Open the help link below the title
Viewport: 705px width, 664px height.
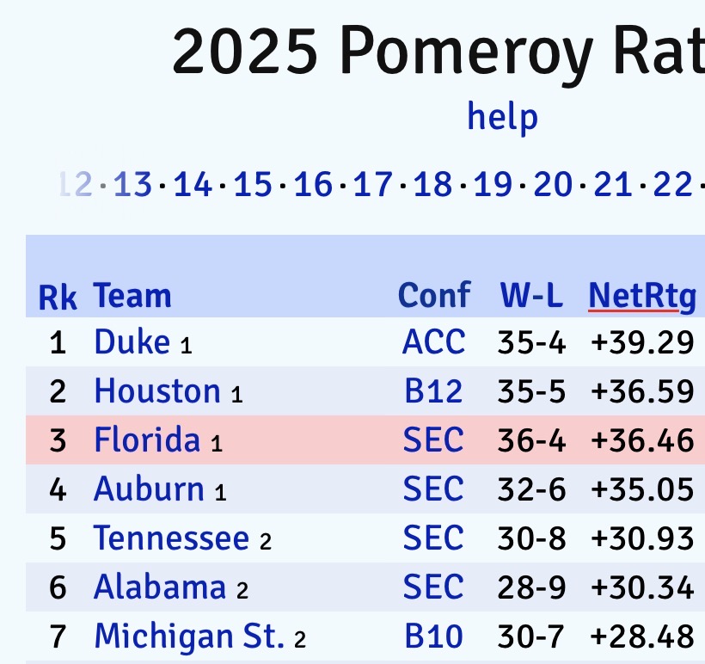point(502,117)
